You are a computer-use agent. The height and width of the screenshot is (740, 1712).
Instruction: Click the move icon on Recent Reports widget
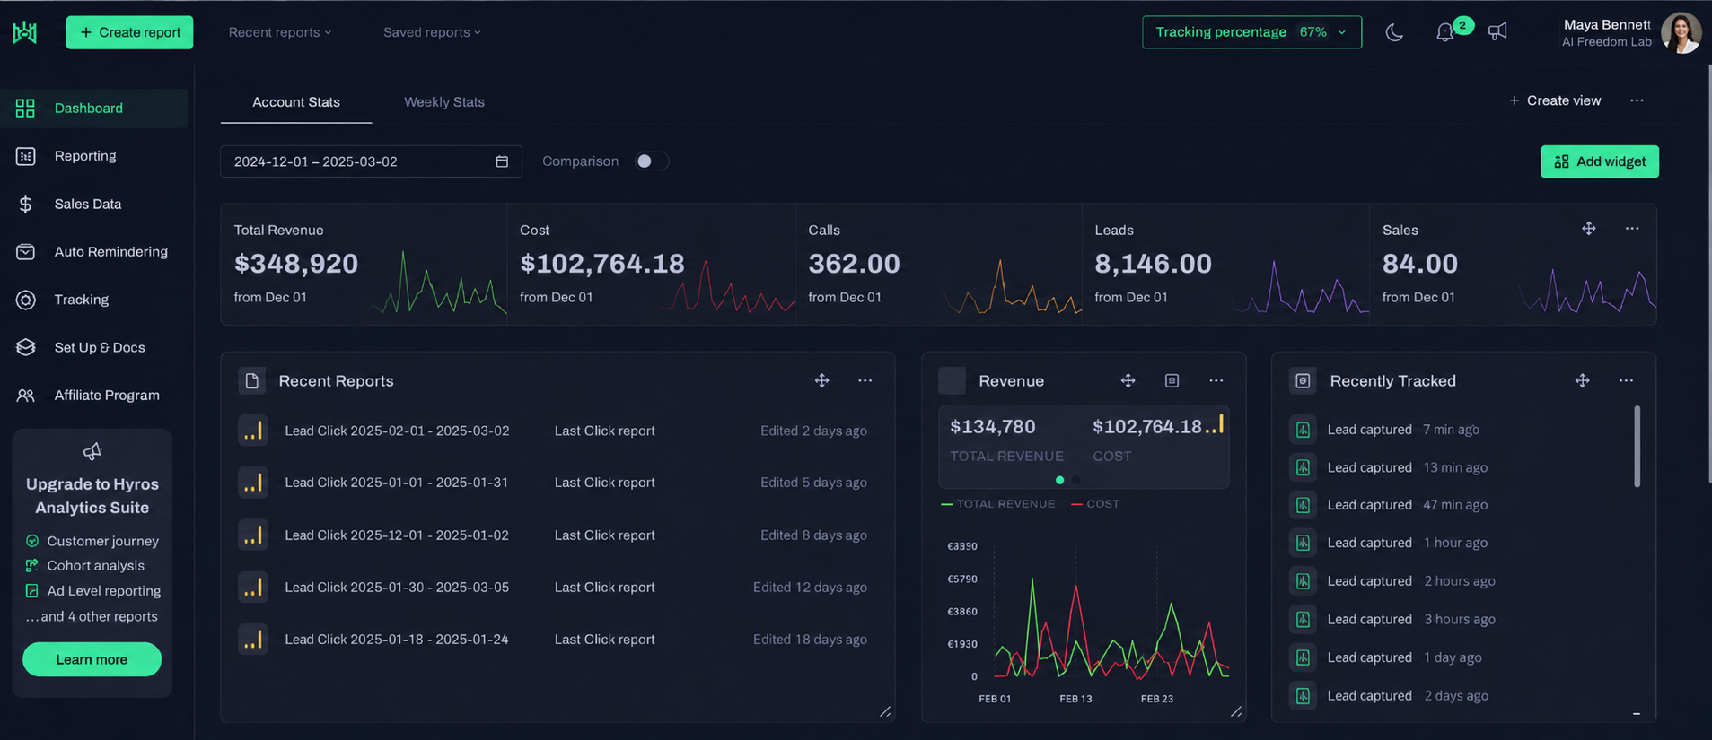(x=821, y=380)
